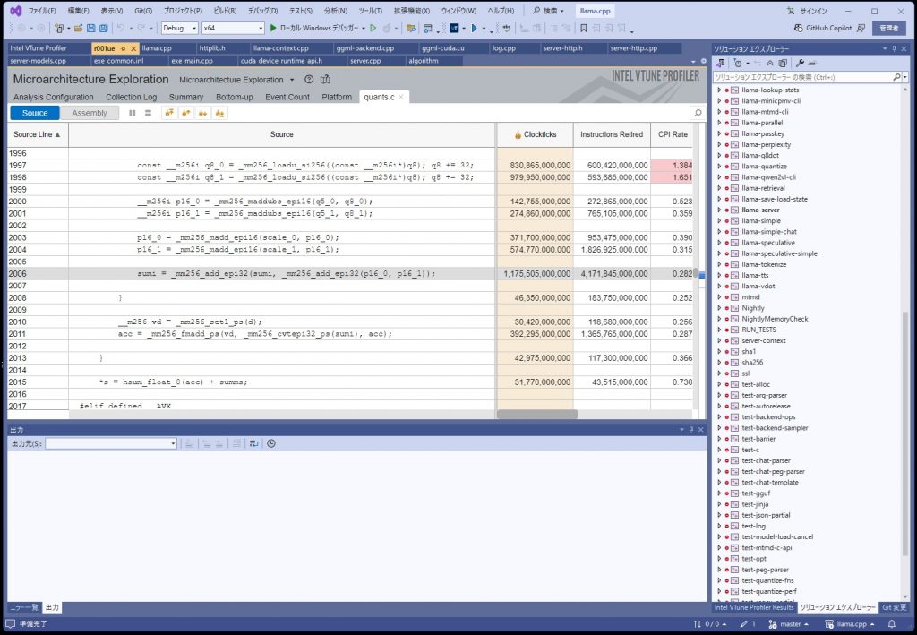Click collapse all icon in Solution Explorer

click(x=771, y=64)
